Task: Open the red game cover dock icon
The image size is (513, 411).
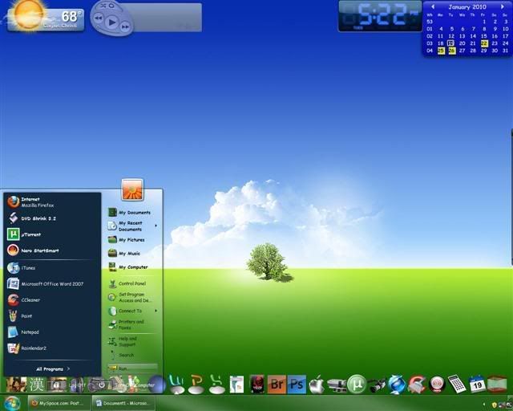Action: click(256, 385)
